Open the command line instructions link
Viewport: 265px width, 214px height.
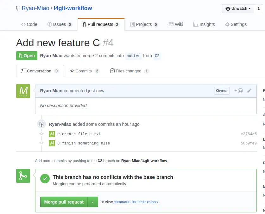pos(136,202)
